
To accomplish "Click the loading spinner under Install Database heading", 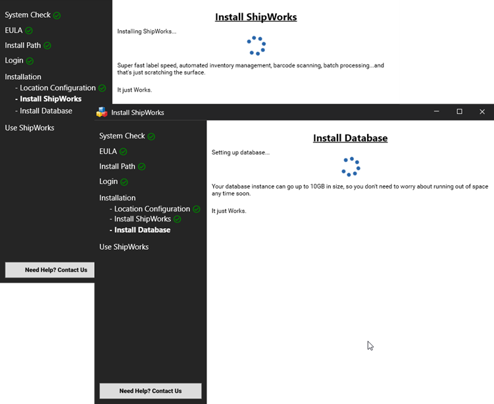I will click(351, 167).
